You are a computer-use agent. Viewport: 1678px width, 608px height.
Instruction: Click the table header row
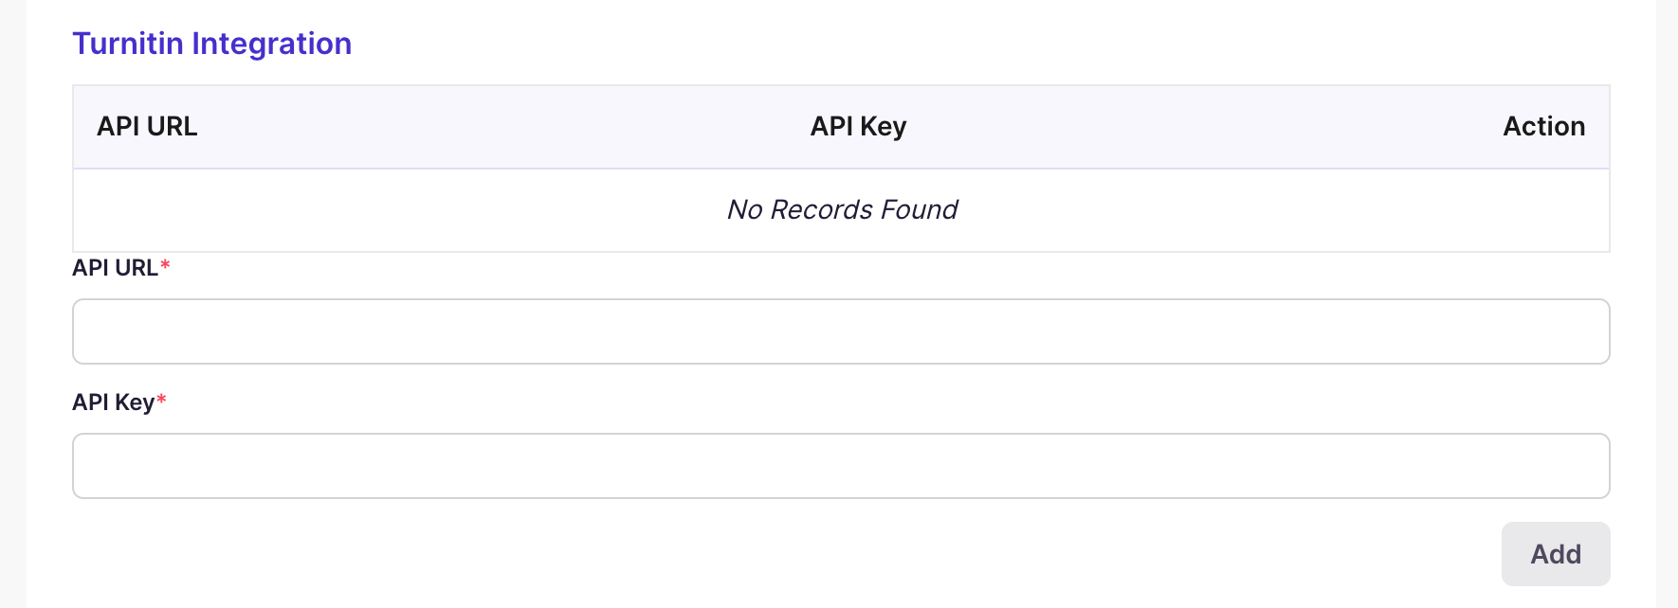tap(841, 126)
